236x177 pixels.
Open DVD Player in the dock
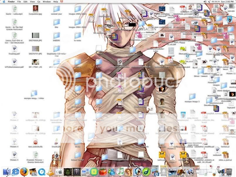[164, 172]
